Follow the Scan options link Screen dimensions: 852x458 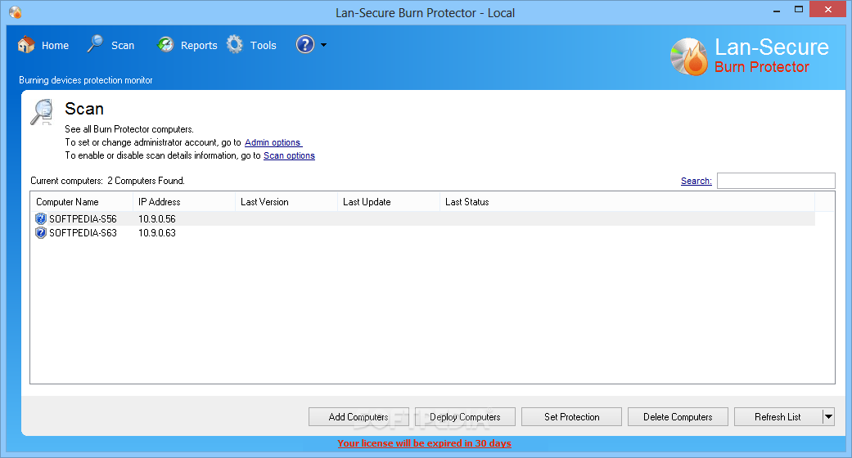(289, 155)
